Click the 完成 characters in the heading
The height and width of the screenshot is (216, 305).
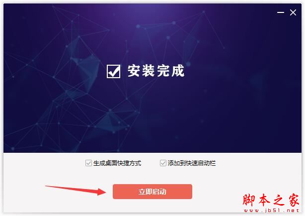pos(170,71)
